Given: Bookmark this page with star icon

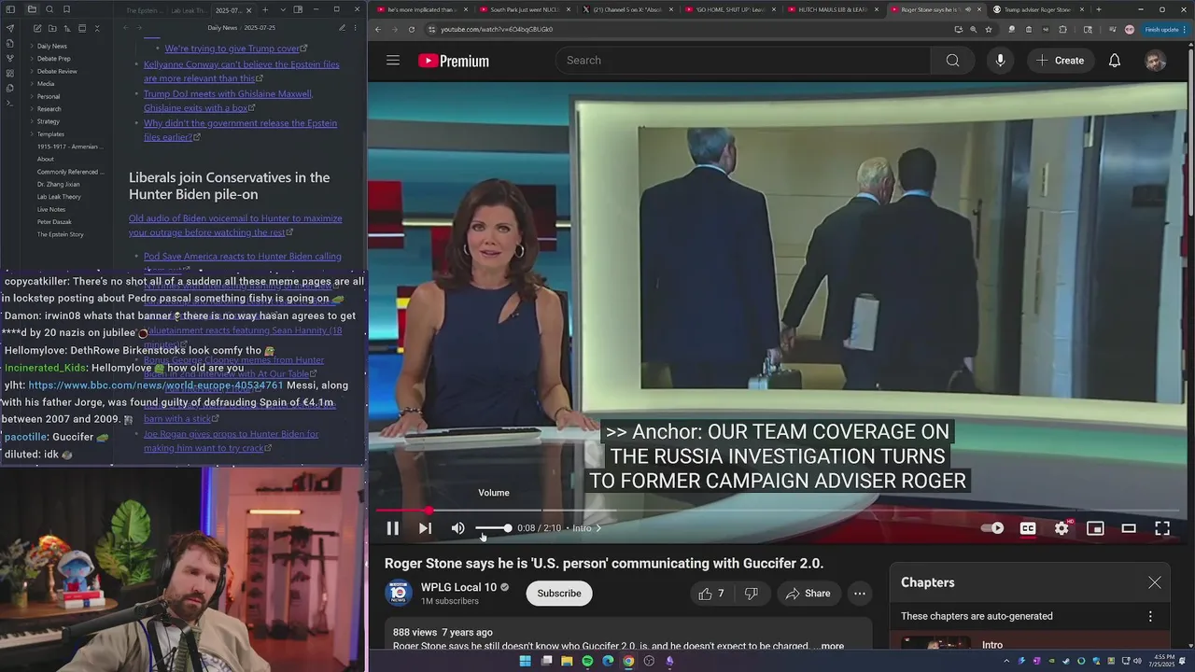Looking at the screenshot, I should tap(989, 29).
